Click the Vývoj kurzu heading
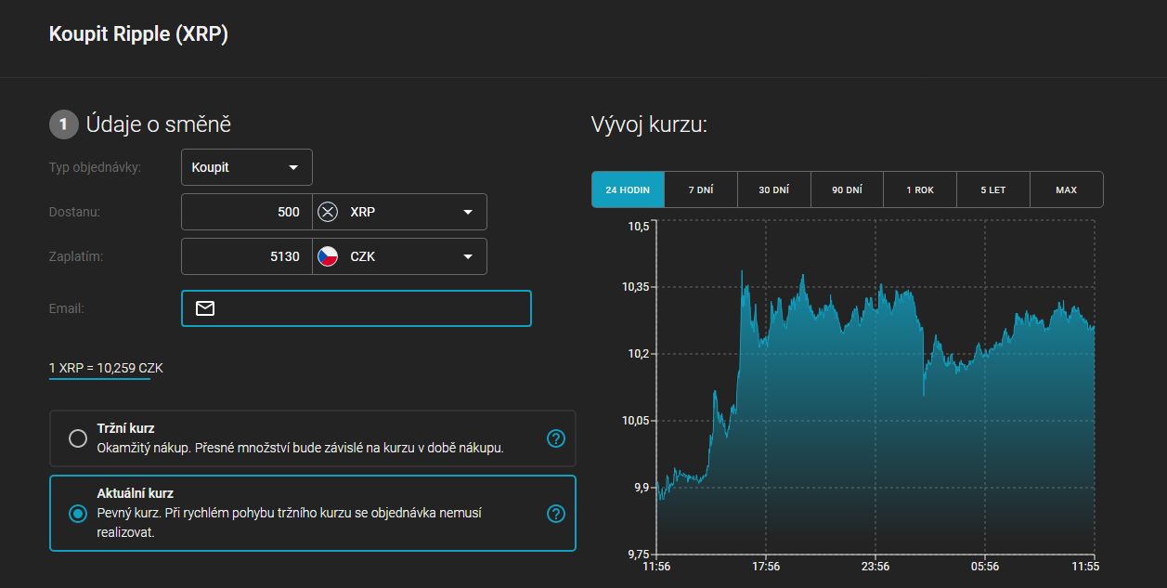The height and width of the screenshot is (588, 1167). [x=649, y=124]
